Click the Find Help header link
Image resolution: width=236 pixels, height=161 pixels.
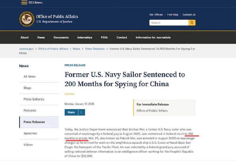tap(173, 15)
